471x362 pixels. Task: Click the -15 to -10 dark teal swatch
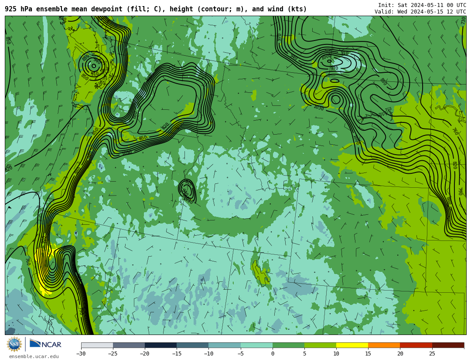click(193, 345)
